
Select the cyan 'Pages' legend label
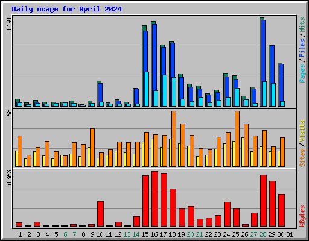click(302, 74)
